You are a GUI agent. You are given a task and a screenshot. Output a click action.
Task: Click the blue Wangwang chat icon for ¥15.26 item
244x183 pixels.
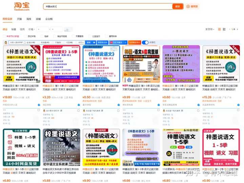(x=238, y=105)
